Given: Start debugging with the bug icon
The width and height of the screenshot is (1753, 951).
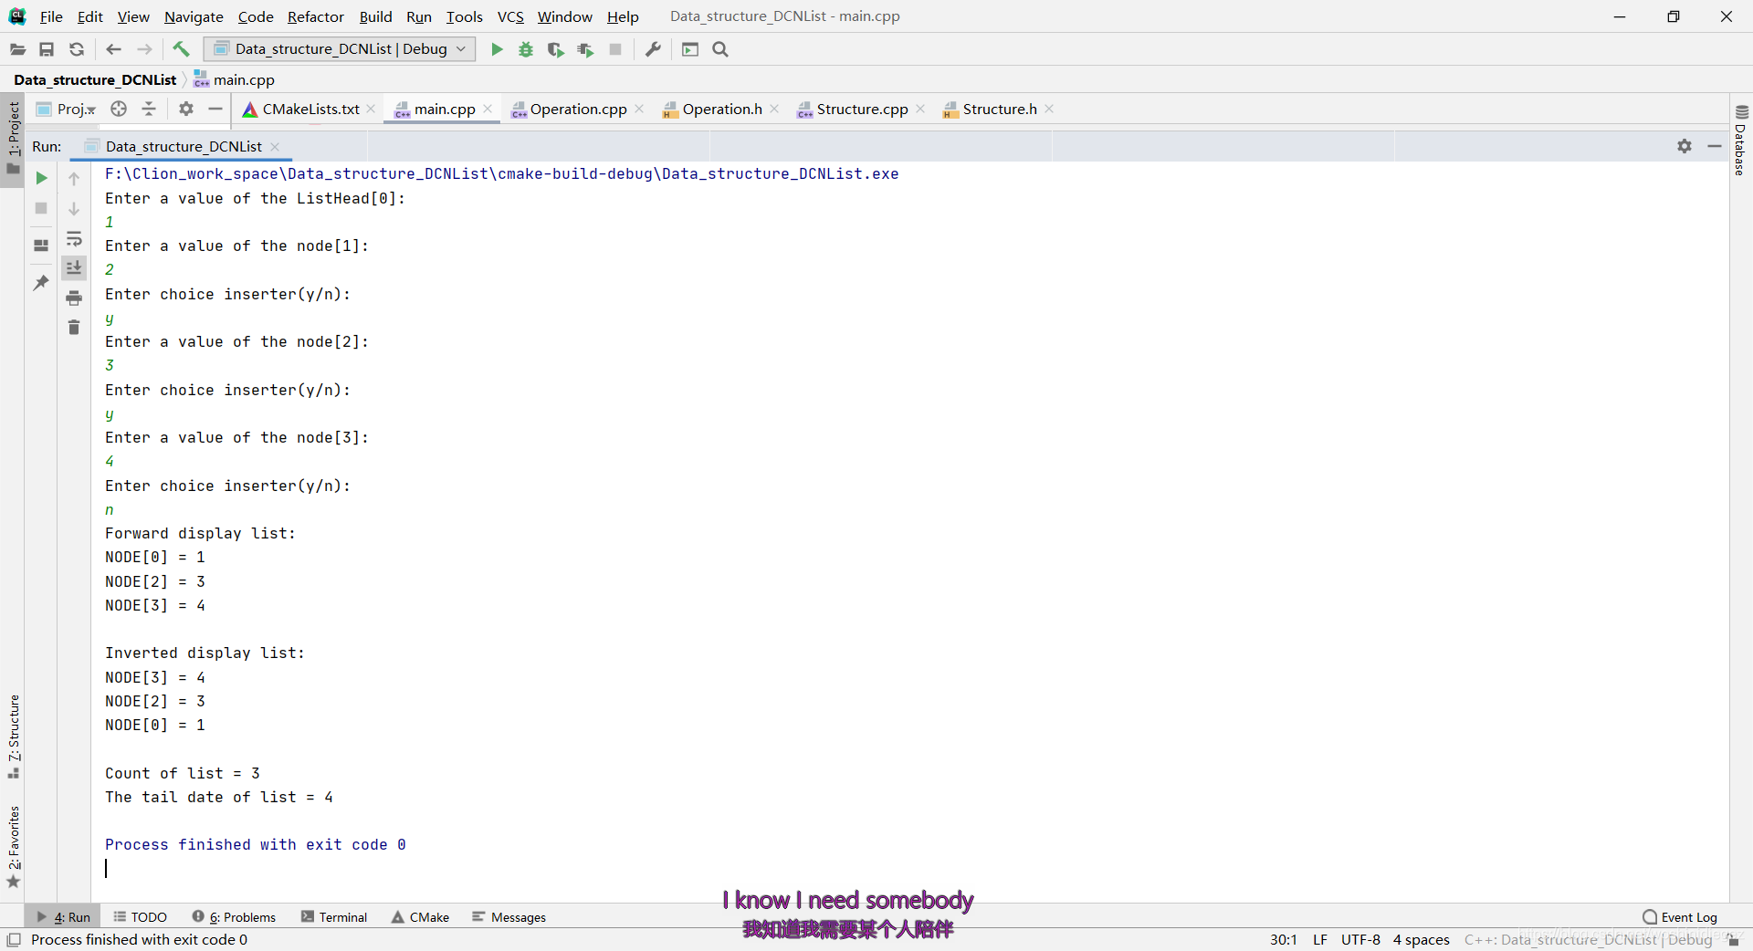Looking at the screenshot, I should [526, 49].
